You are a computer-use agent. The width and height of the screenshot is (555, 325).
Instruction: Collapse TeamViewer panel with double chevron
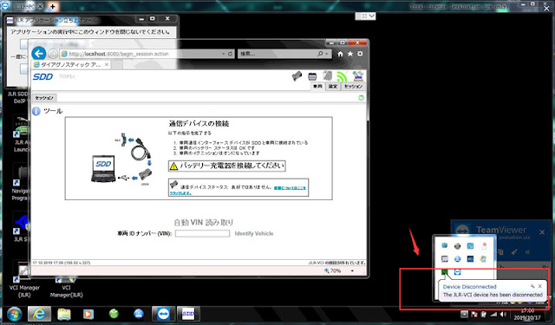tap(527, 252)
